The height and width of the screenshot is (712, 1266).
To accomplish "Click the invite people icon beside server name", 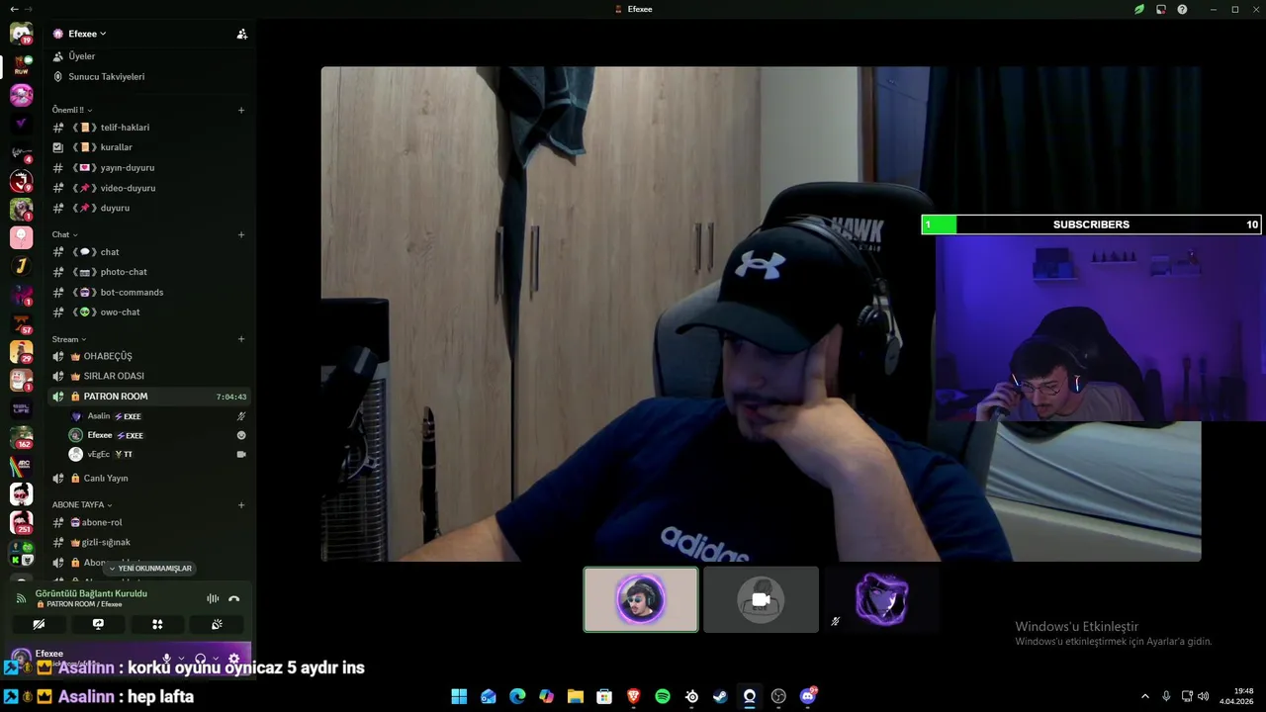I will coord(241,34).
